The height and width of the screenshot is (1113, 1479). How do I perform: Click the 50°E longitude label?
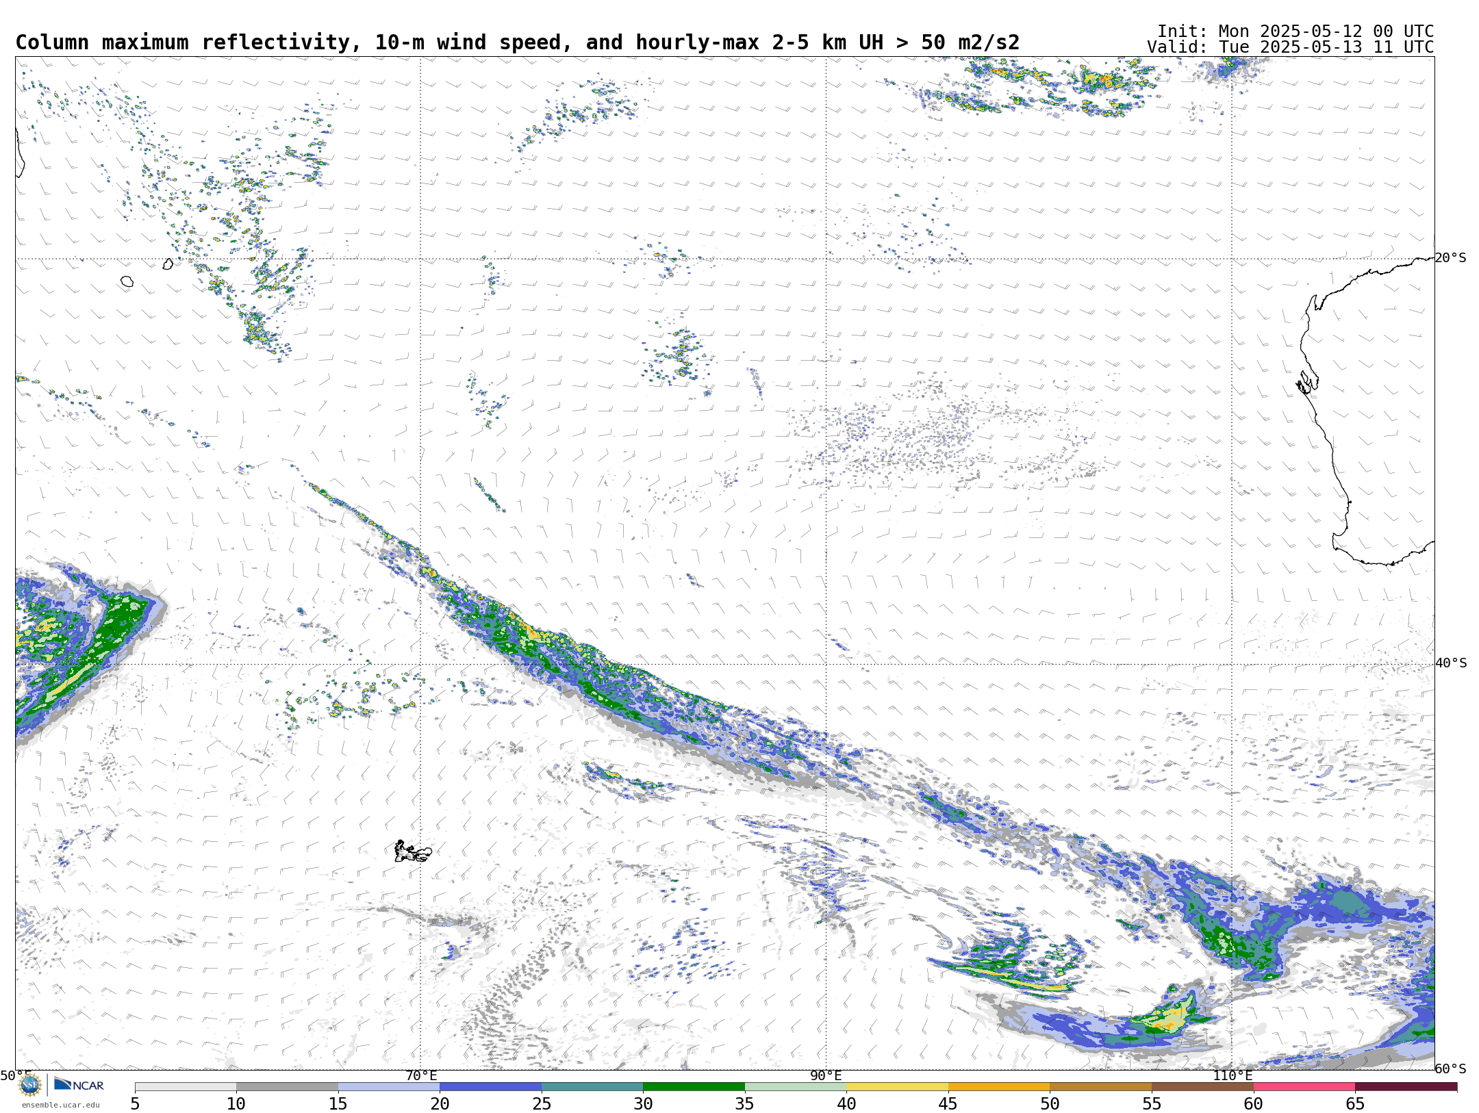[x=16, y=1075]
